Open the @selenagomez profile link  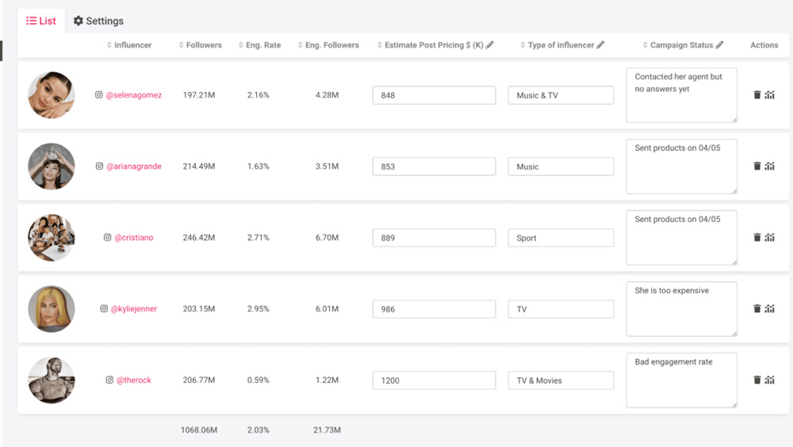[x=133, y=95]
